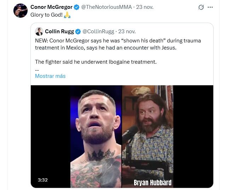Click Conor McGregor's profile avatar

21,10
